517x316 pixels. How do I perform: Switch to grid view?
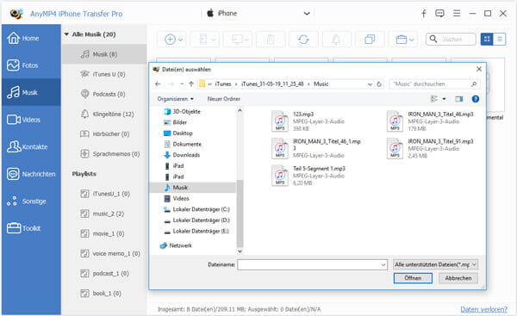[x=487, y=40]
